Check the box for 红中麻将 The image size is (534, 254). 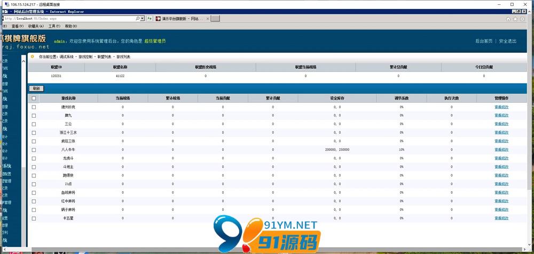point(33,201)
